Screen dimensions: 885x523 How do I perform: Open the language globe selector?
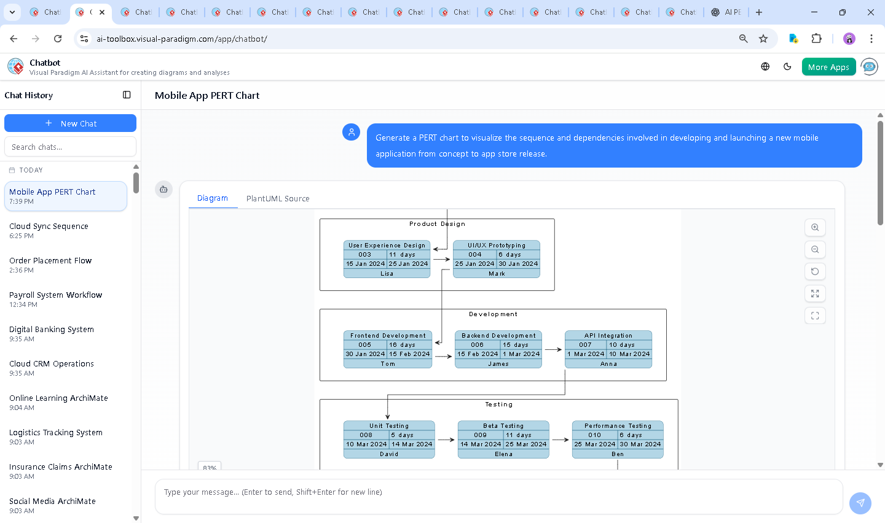[x=765, y=67]
